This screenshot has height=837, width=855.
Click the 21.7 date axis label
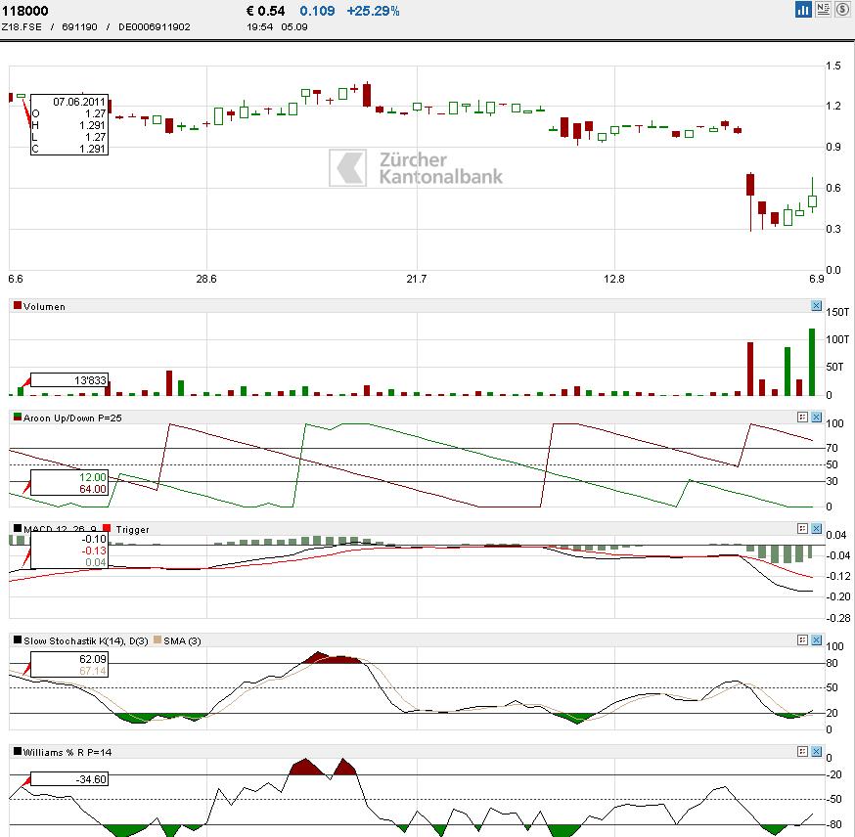point(417,279)
